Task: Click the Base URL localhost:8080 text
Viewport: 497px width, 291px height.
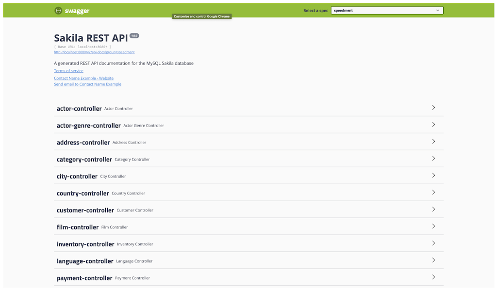Action: 83,47
